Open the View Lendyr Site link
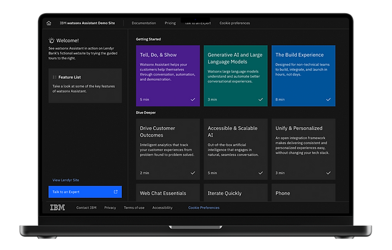Screen dimensions: 392x250 [x=66, y=180]
